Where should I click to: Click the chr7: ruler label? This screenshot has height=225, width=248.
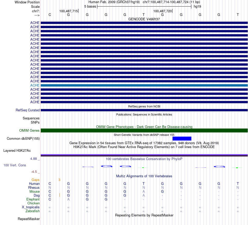pyautogui.click(x=36, y=11)
